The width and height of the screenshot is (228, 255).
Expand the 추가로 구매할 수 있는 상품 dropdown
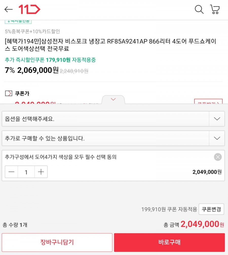[113, 138]
